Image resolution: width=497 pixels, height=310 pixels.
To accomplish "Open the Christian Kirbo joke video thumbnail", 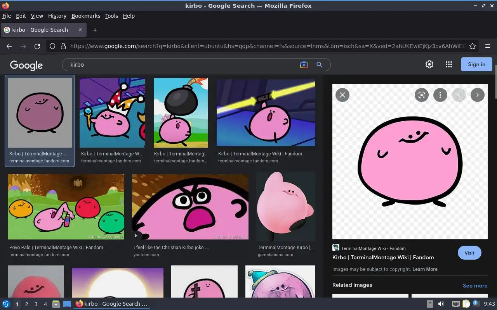I will (x=190, y=207).
